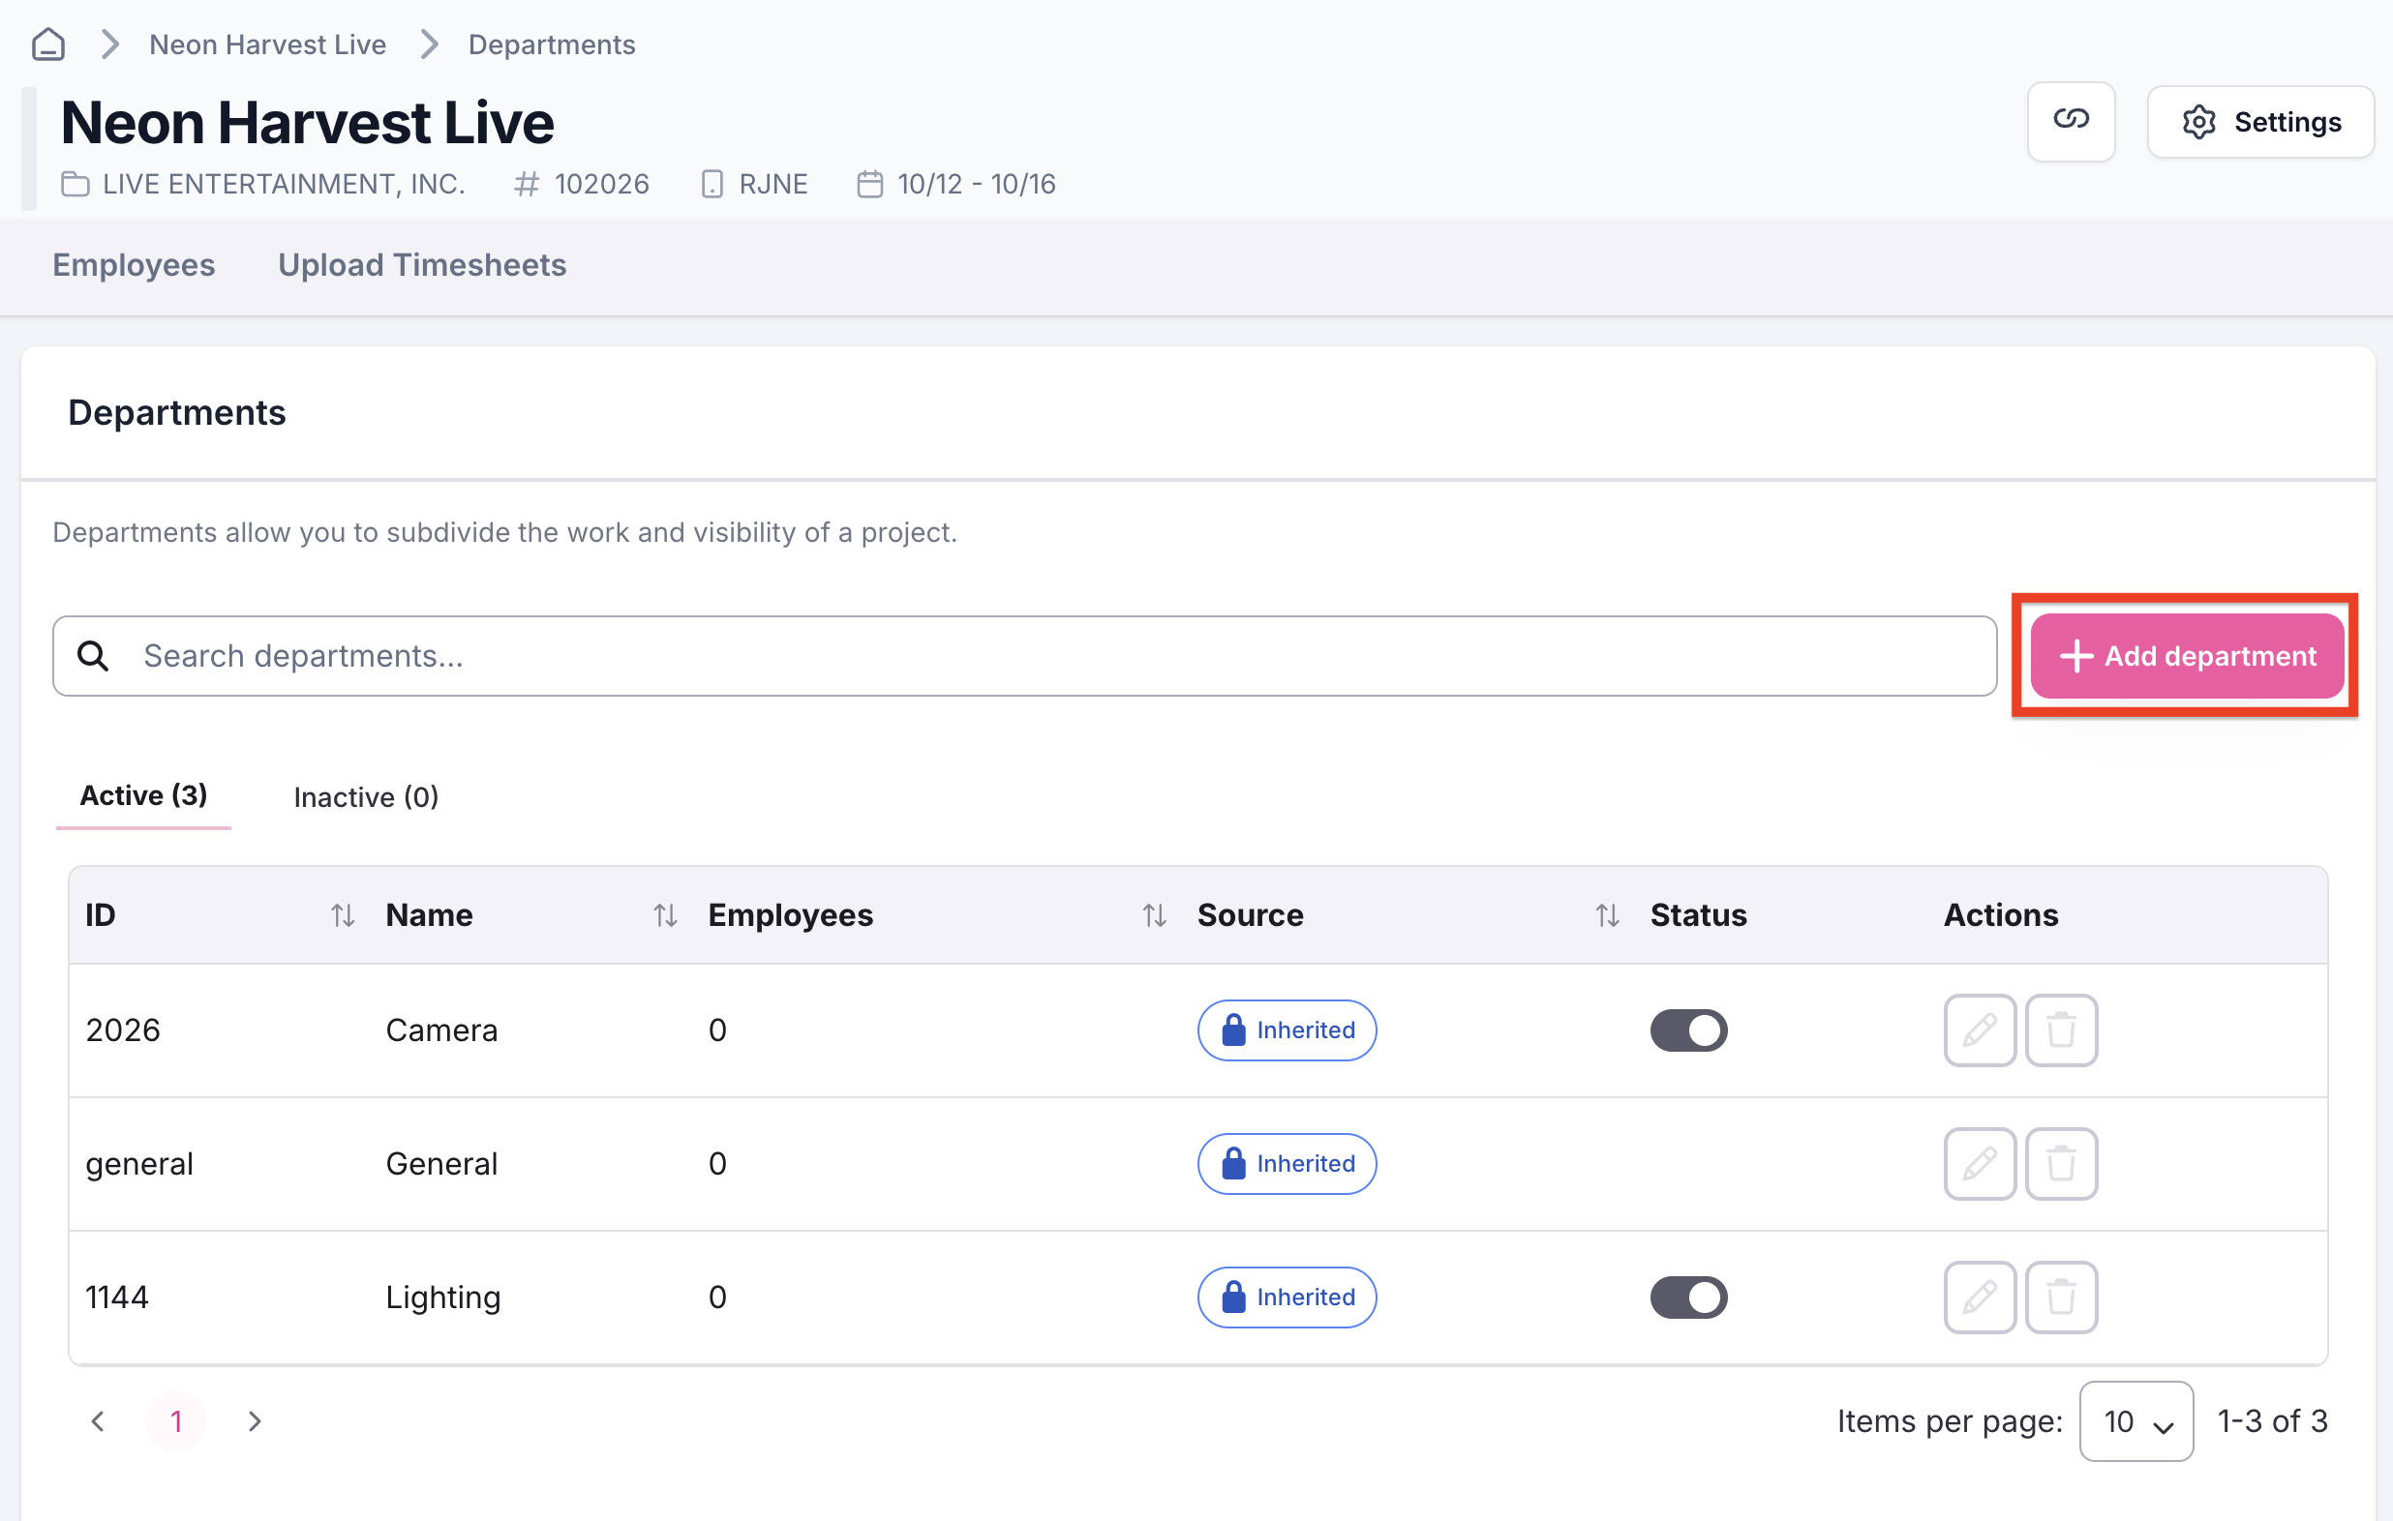Image resolution: width=2393 pixels, height=1521 pixels.
Task: Focus the Search departments field
Action: click(1024, 656)
